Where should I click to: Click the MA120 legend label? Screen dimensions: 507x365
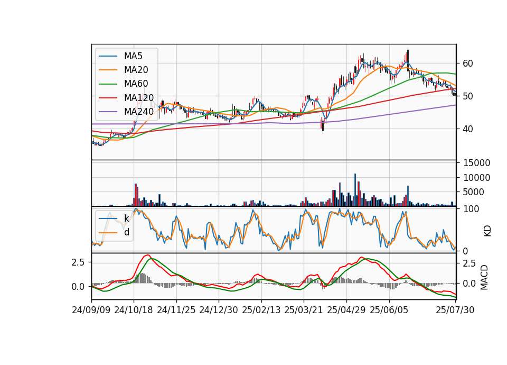[139, 98]
